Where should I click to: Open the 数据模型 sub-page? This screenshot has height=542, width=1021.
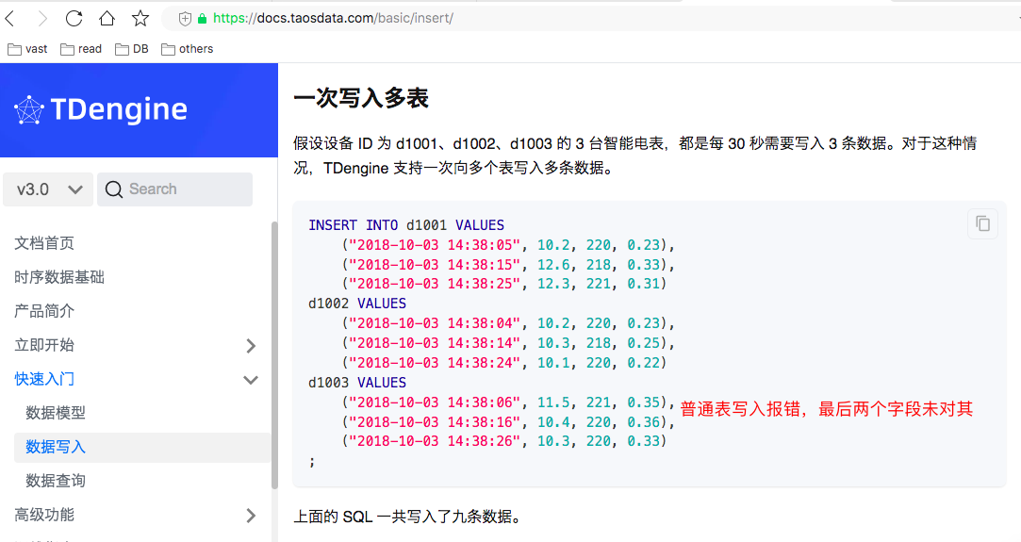click(x=56, y=413)
